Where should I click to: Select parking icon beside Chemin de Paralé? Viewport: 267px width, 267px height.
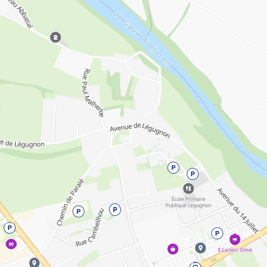click(x=78, y=211)
